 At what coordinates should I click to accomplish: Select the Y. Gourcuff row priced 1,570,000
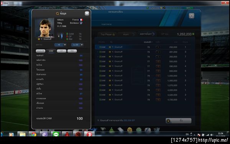143,85
